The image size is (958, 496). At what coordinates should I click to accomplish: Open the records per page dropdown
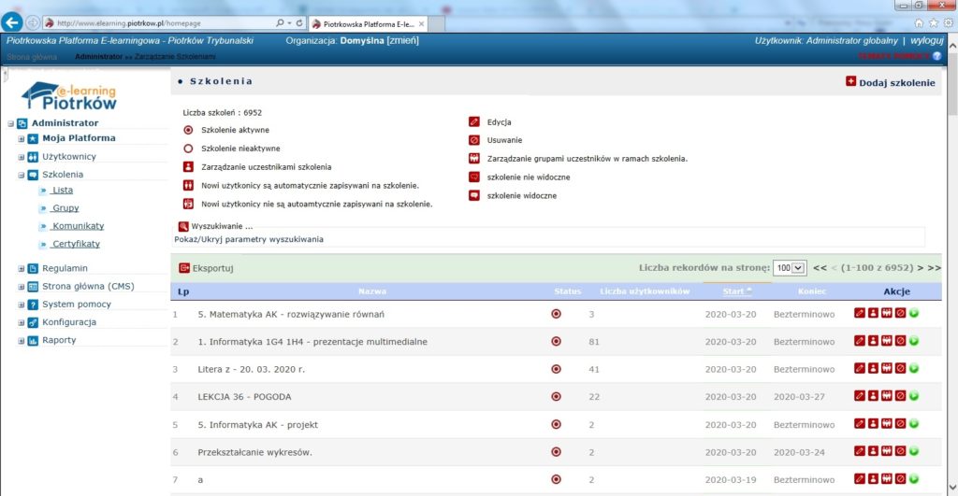(789, 268)
